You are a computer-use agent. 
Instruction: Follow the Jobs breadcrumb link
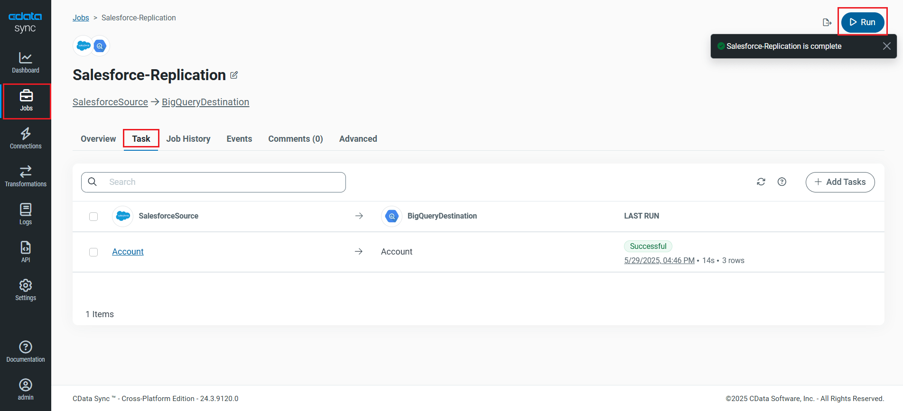tap(81, 18)
